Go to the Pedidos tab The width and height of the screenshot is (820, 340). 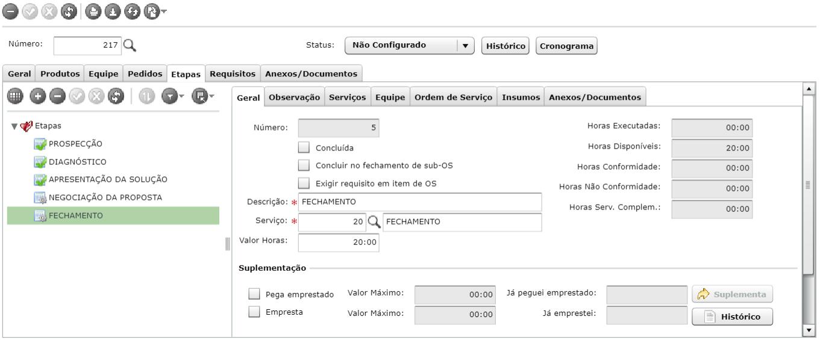(x=145, y=73)
